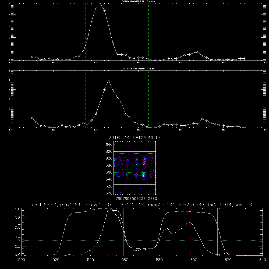Screen dimensions: 269x269
Task: Click the "thr2 1.914" value in bottom title
Action: [220, 205]
